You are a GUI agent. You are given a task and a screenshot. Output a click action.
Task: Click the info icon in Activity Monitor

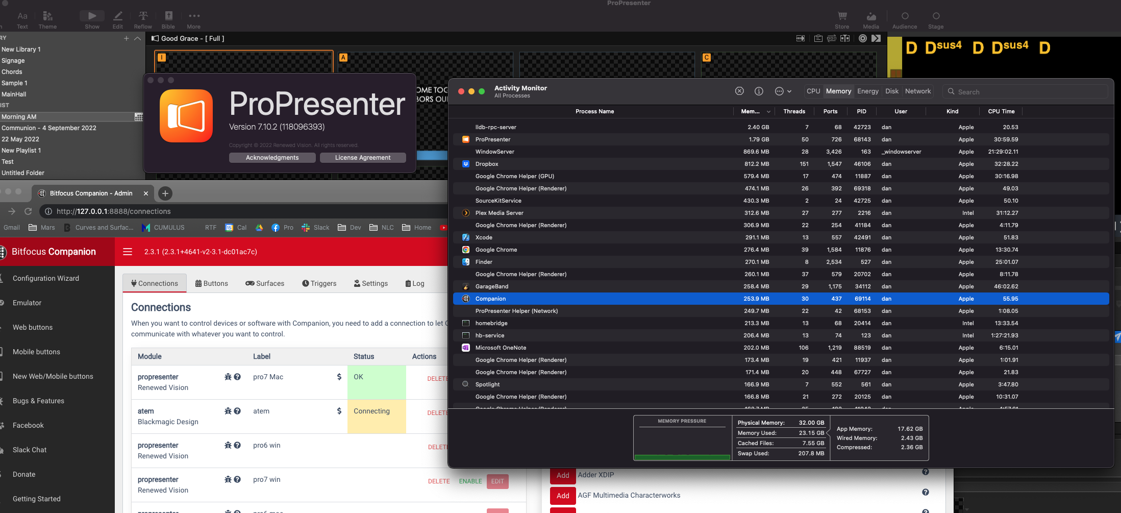tap(759, 91)
